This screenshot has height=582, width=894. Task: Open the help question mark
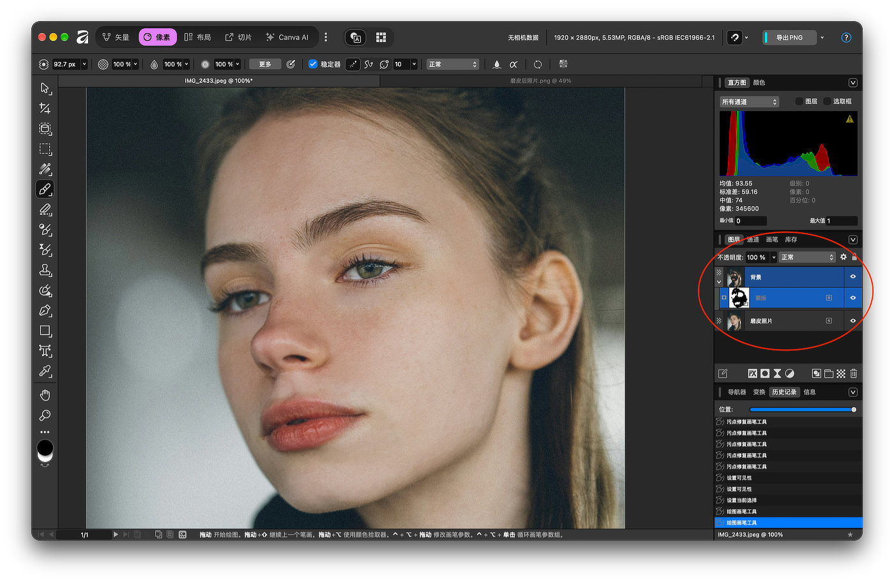[846, 38]
